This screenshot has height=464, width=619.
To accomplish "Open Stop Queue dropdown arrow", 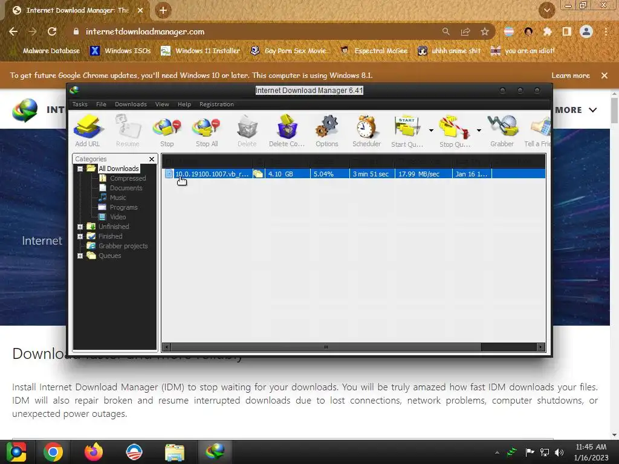I will coord(479,130).
